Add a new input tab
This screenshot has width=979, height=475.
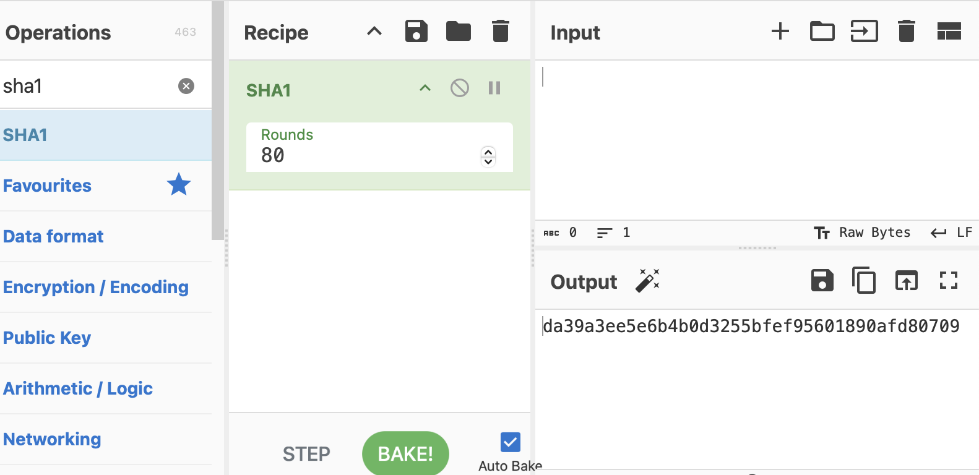coord(780,31)
